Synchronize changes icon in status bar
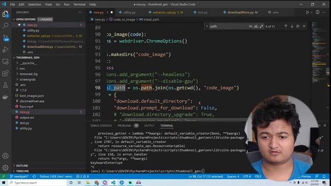The image size is (331, 186). 34,177
